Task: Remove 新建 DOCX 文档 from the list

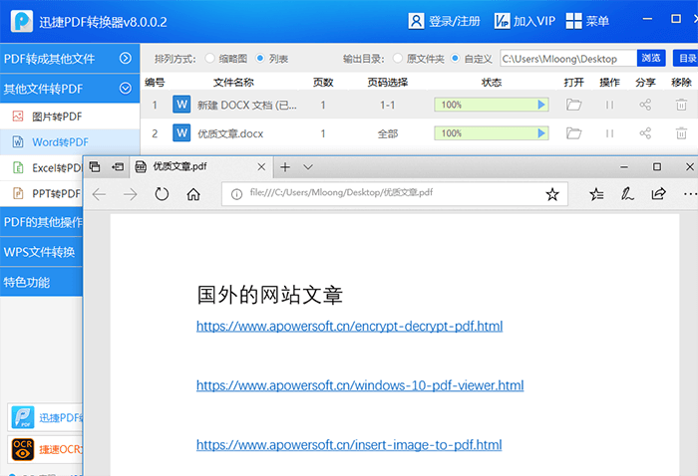Action: [x=681, y=105]
